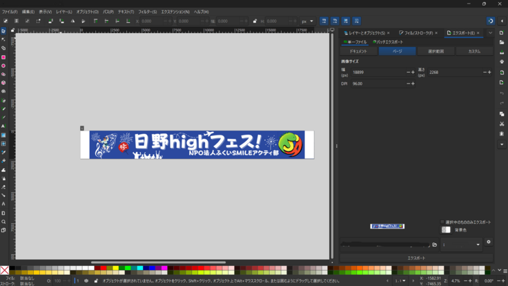Choose ドキュメント export area button

358,51
